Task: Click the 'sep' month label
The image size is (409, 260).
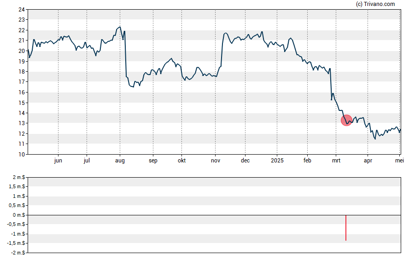Action: click(x=153, y=161)
